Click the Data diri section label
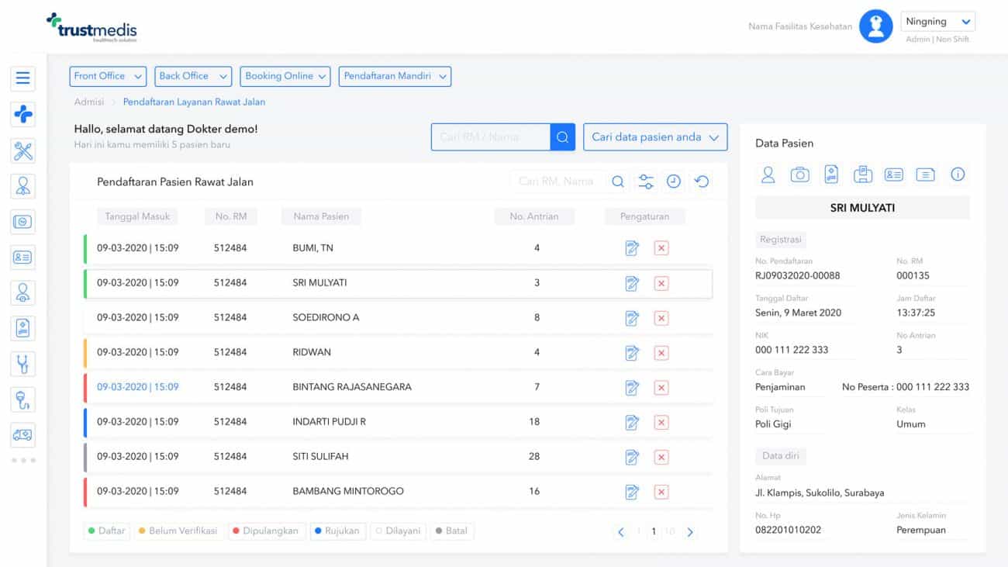This screenshot has height=567, width=1008. click(x=781, y=455)
